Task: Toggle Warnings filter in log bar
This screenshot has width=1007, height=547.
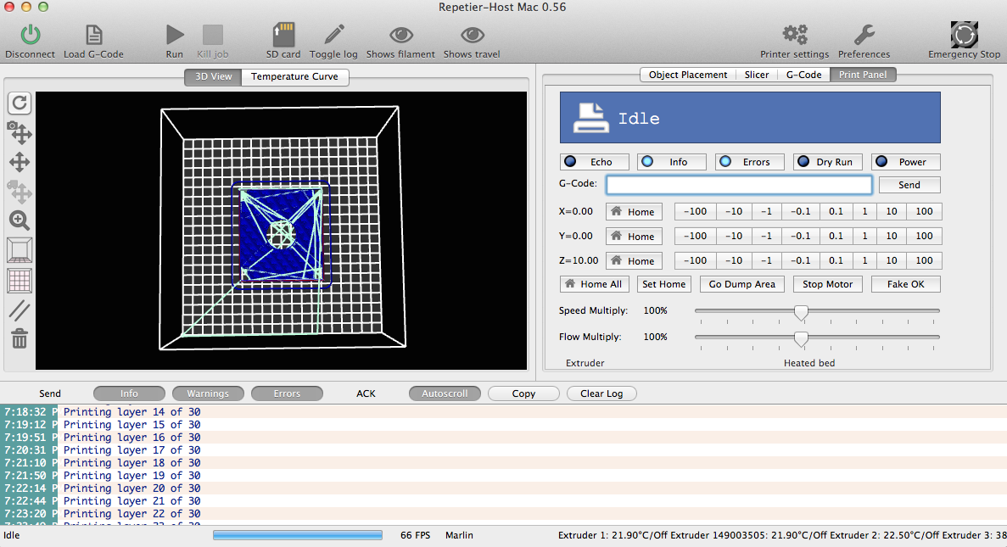Action: click(x=208, y=394)
